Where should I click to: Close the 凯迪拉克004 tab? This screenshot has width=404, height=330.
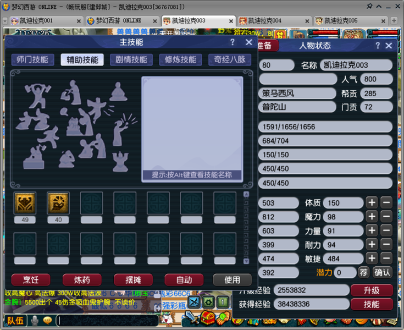307,21
